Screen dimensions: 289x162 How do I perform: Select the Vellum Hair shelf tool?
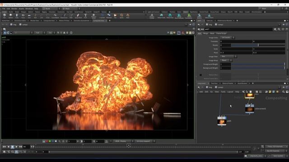tap(170, 16)
